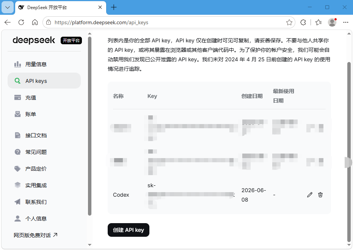The image size is (353, 250).
Task: Click the paper plane icon beside 联系我们
Action: (x=17, y=202)
